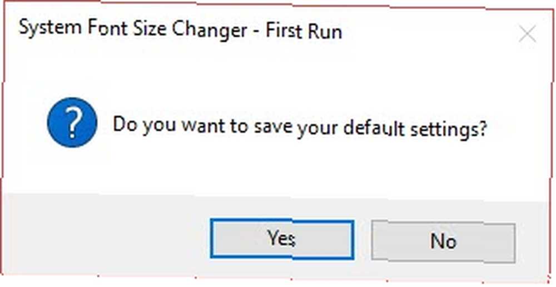Click the question icon beside the message
The height and width of the screenshot is (287, 556).
pyautogui.click(x=72, y=122)
